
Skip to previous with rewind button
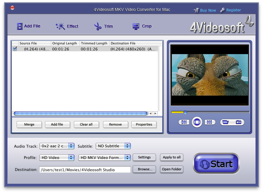[184, 122]
